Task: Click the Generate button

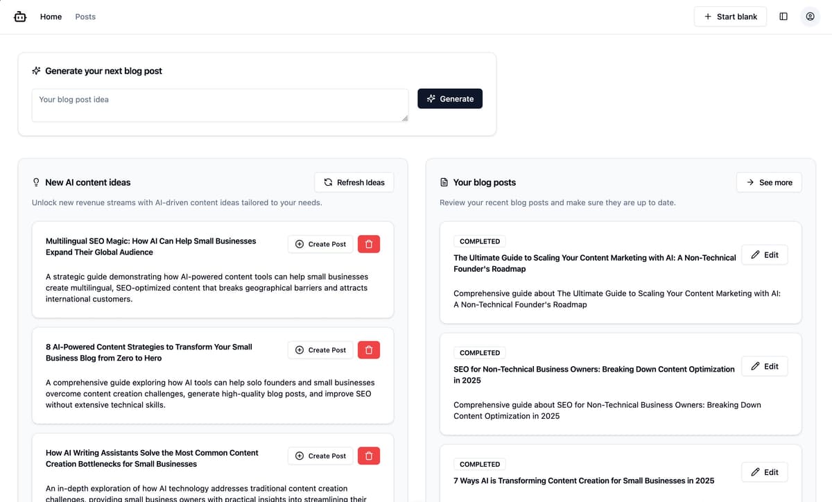Action: coord(449,98)
